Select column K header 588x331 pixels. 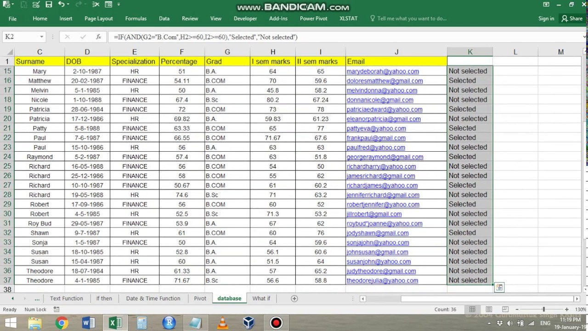click(470, 52)
